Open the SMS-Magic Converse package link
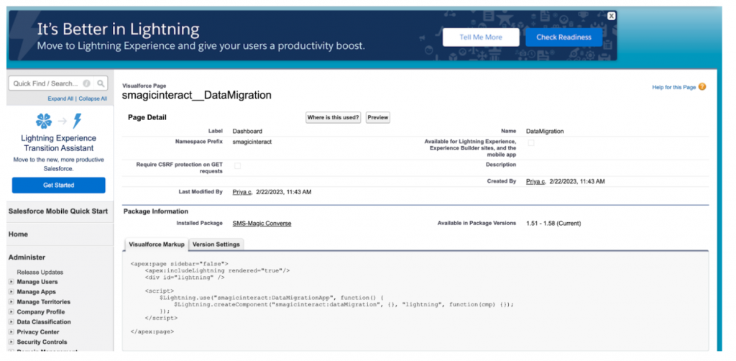 pyautogui.click(x=262, y=224)
